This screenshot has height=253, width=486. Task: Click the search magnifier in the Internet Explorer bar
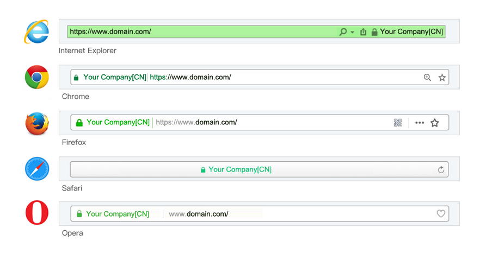pyautogui.click(x=343, y=32)
